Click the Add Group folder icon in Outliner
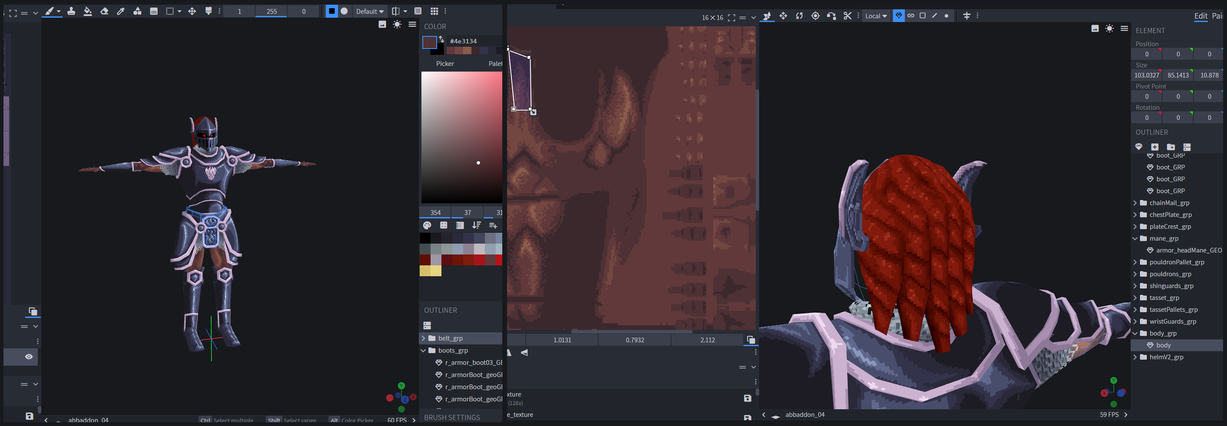The width and height of the screenshot is (1227, 426). (x=1171, y=147)
